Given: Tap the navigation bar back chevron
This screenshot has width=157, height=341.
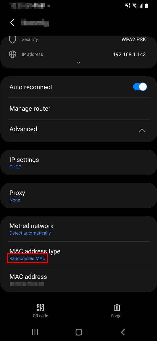Looking at the screenshot, I should (x=123, y=332).
